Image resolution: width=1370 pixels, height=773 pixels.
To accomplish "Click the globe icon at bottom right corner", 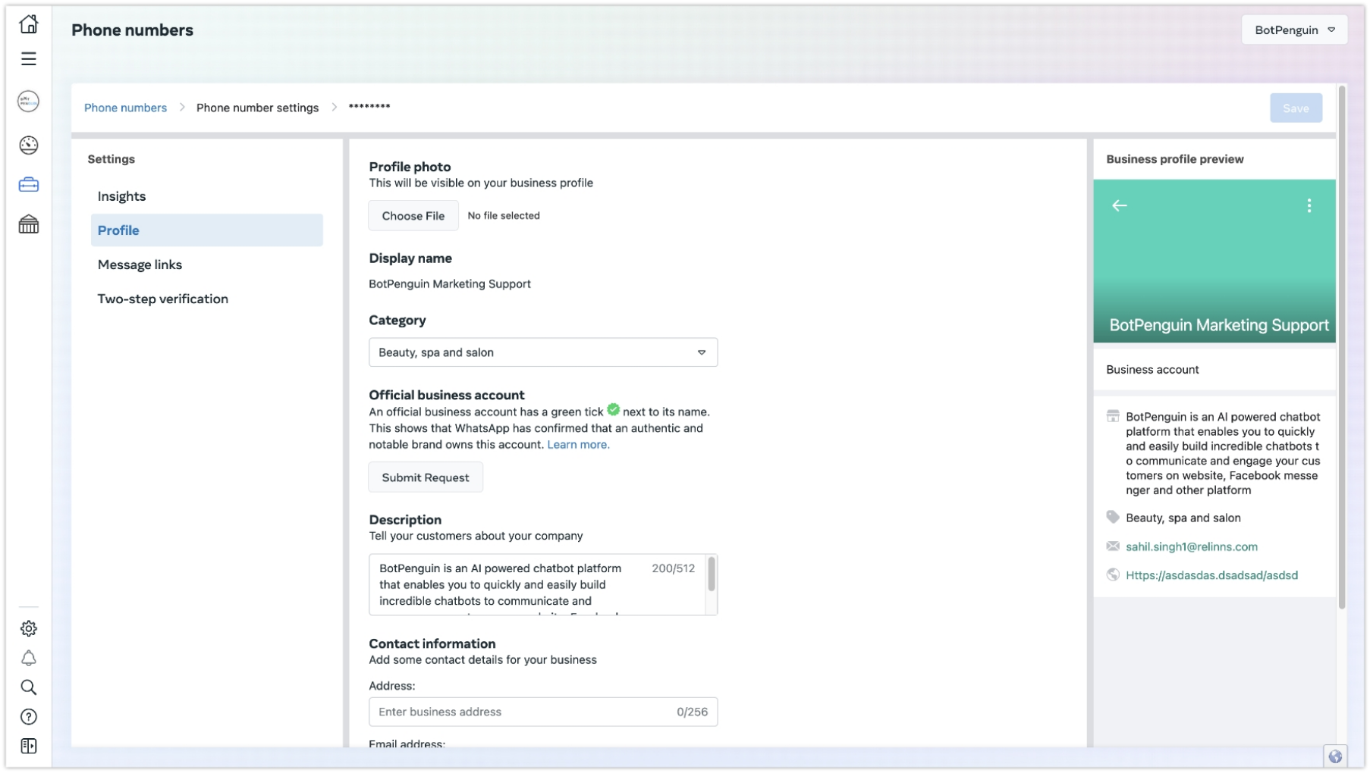I will coord(1336,756).
